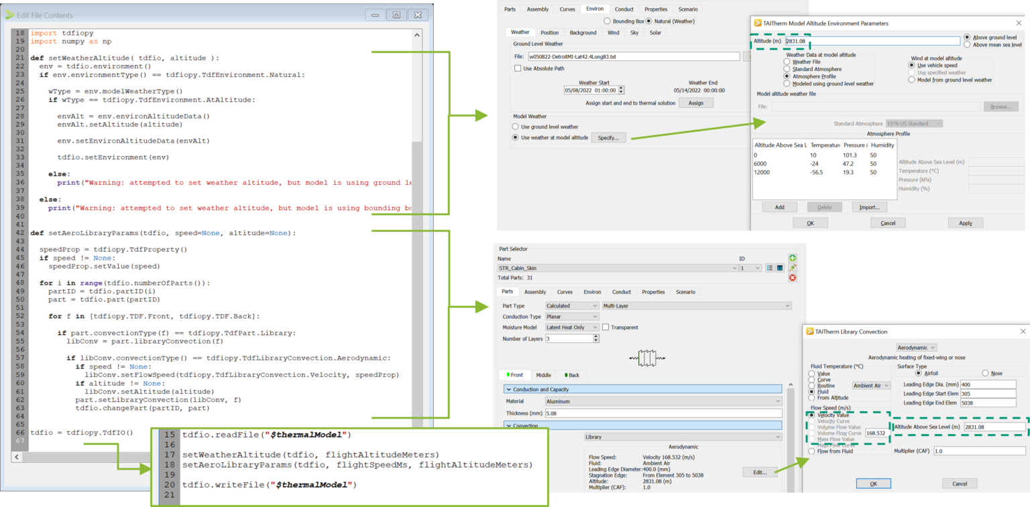Click the Import... button
The width and height of the screenshot is (1030, 507).
tap(870, 207)
